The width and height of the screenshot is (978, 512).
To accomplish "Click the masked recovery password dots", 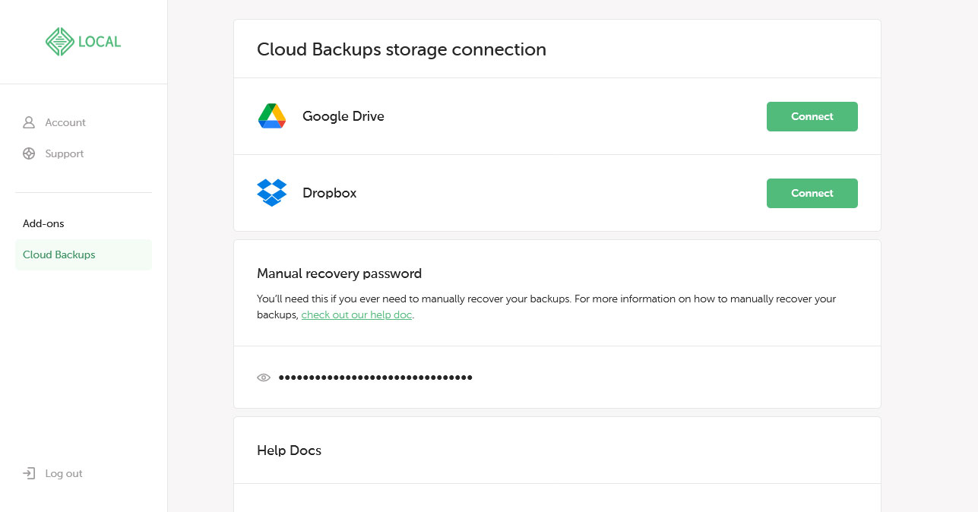I will point(375,378).
